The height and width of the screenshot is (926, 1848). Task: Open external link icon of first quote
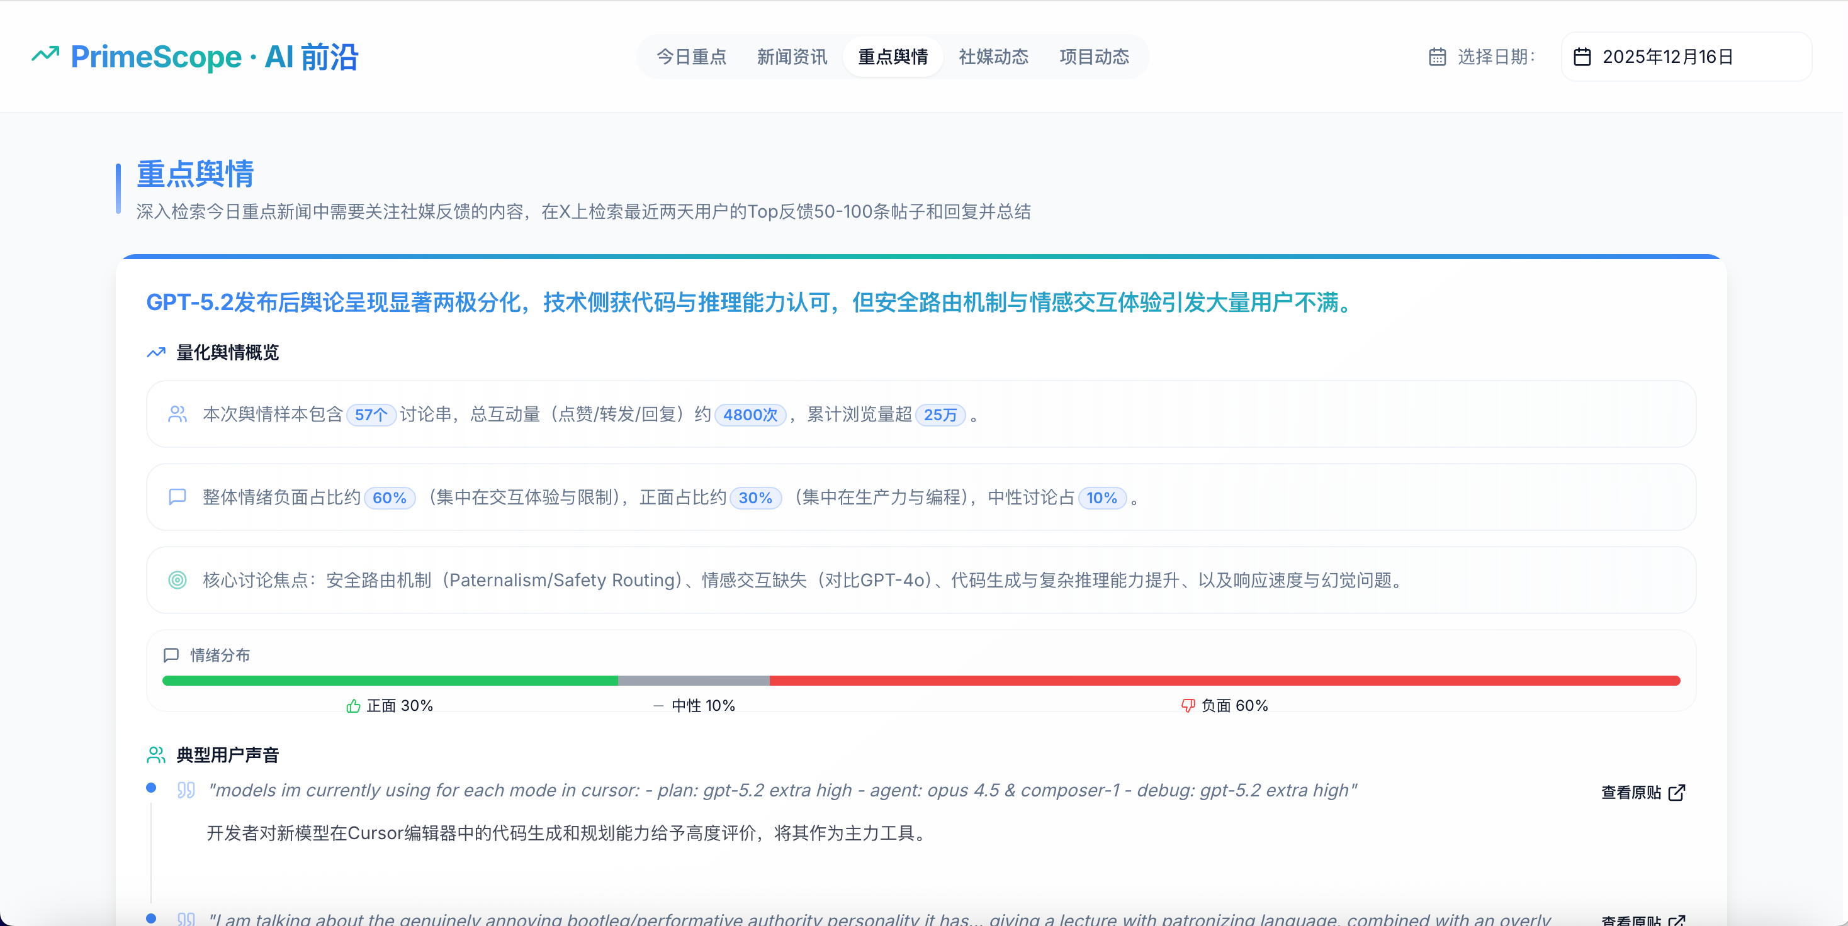1677,792
